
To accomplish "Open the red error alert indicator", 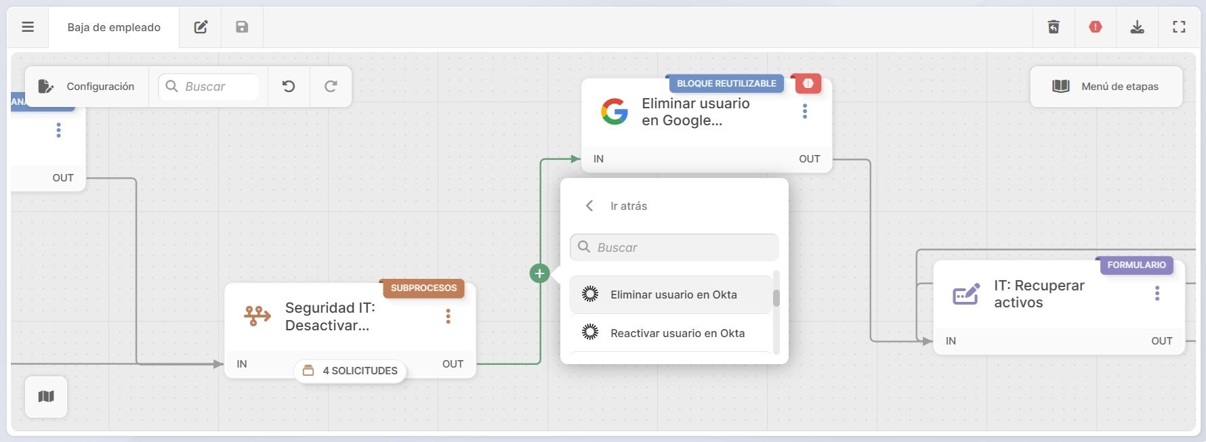I will [x=1096, y=27].
